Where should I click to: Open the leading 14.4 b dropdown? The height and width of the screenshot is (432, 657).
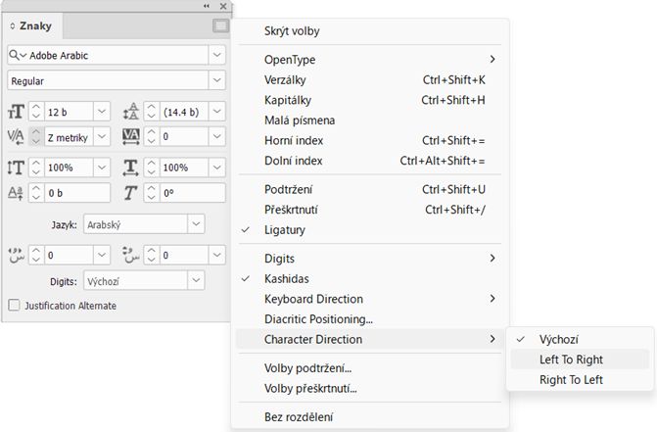(x=217, y=112)
